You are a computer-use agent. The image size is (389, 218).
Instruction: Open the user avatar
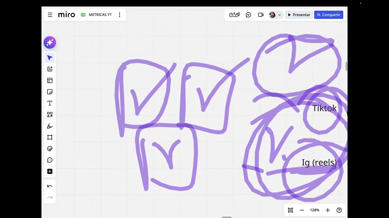coord(272,15)
